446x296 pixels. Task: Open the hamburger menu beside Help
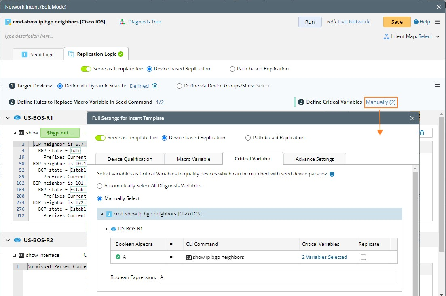[438, 22]
